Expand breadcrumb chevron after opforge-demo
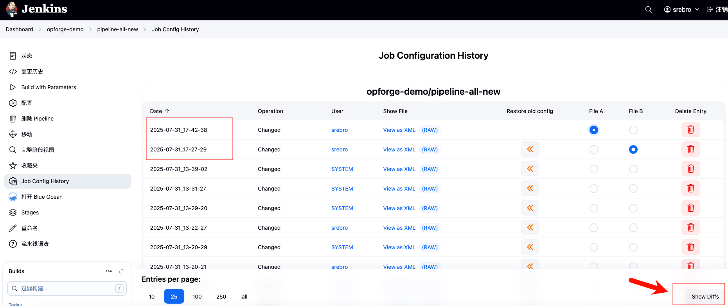 point(90,29)
